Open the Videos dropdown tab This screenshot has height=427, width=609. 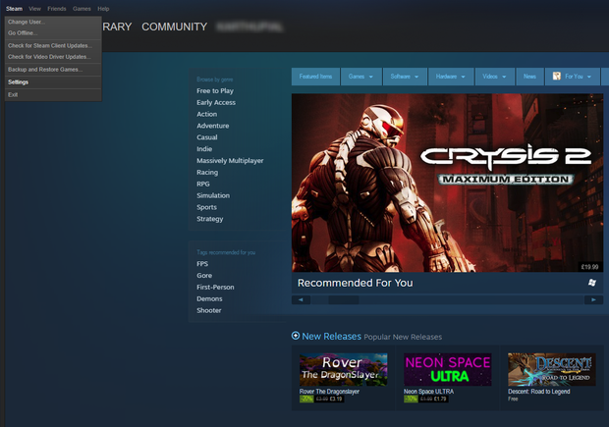[x=492, y=76]
